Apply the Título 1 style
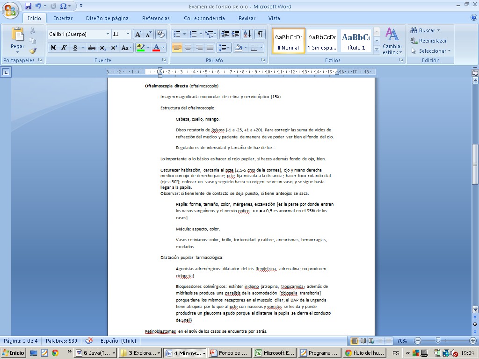 point(356,41)
